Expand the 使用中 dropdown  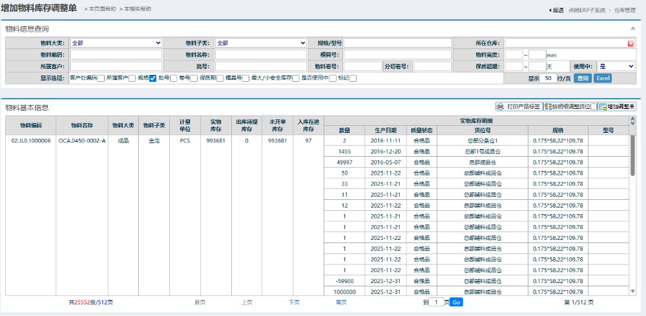pos(616,66)
